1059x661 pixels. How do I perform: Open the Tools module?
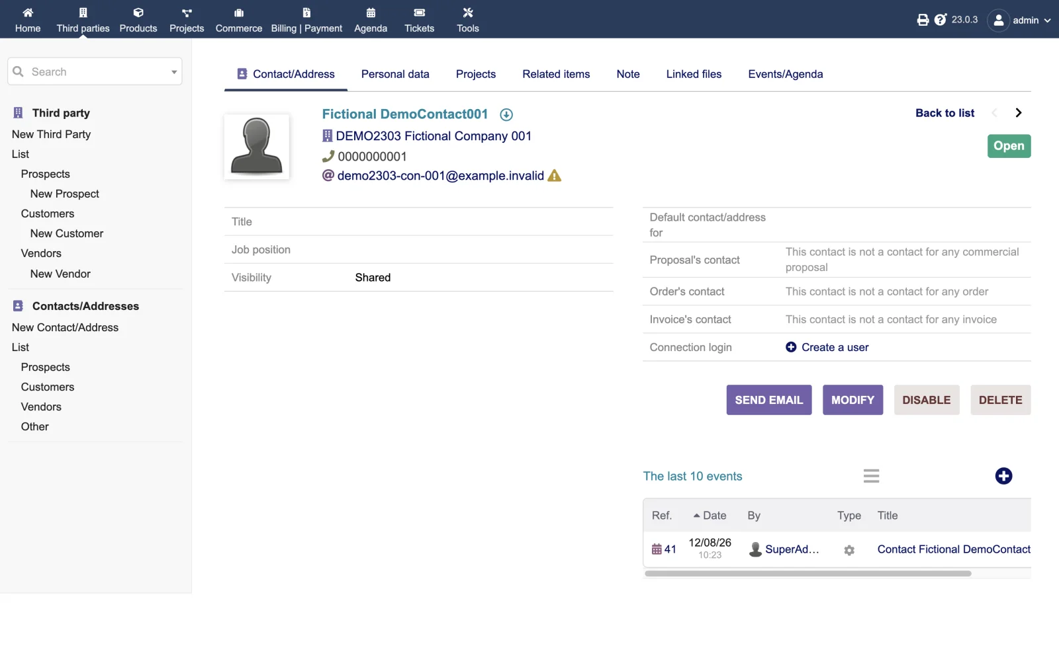[x=468, y=20]
